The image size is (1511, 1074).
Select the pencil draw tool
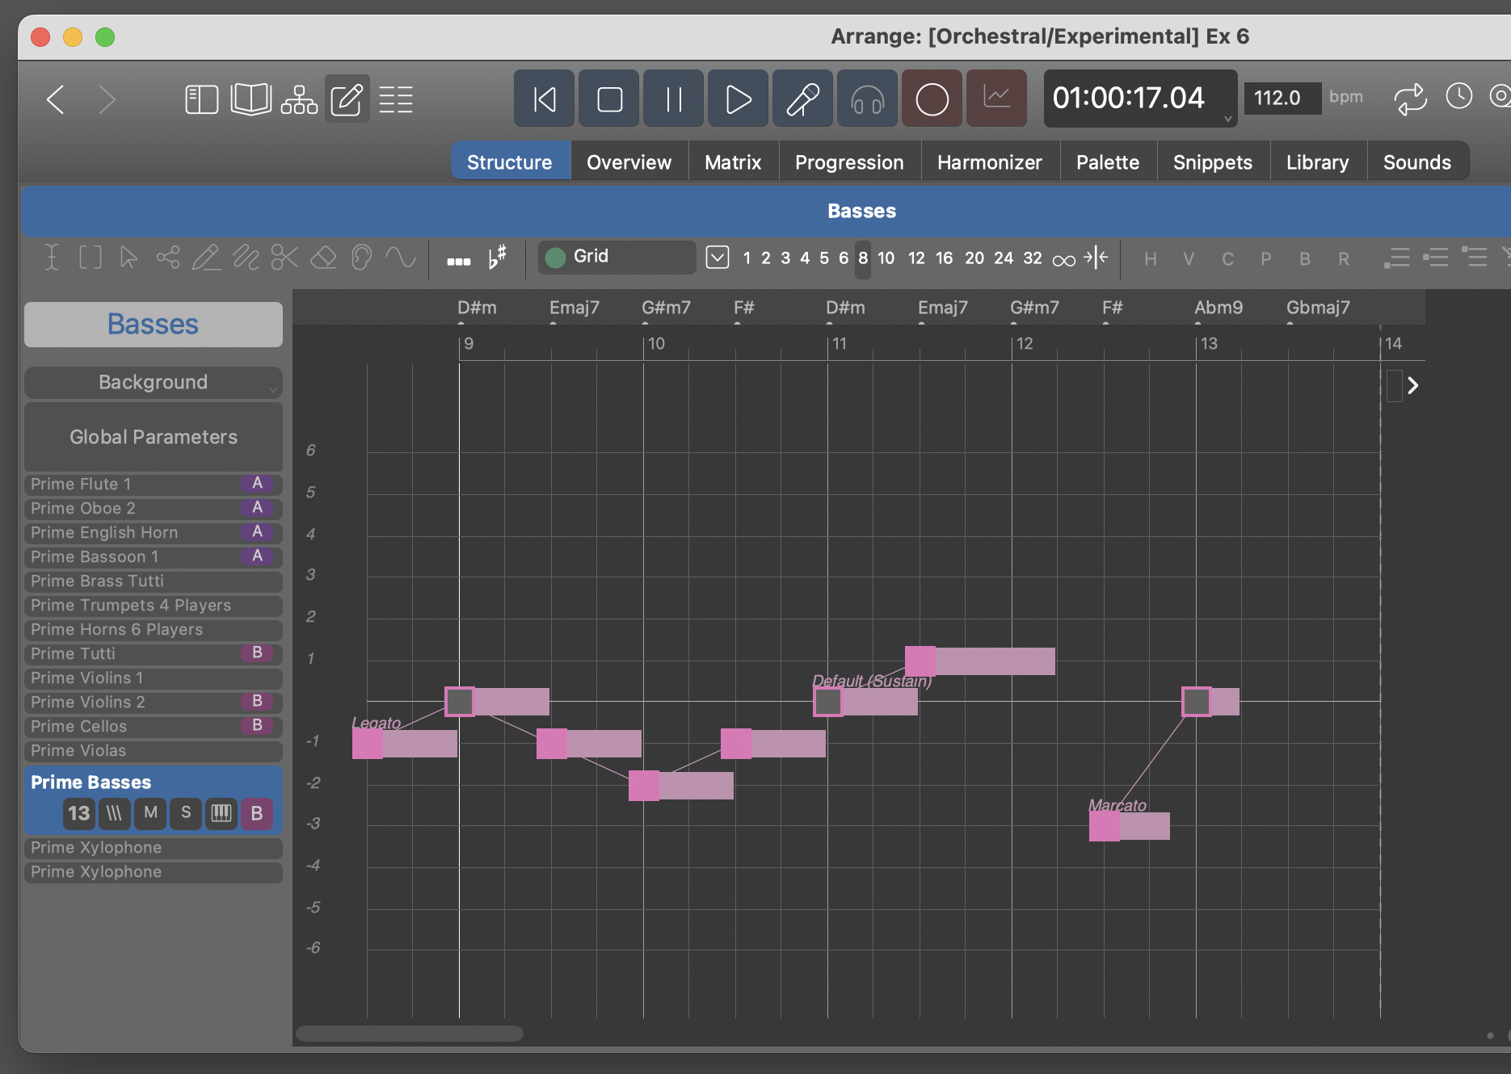pyautogui.click(x=206, y=258)
